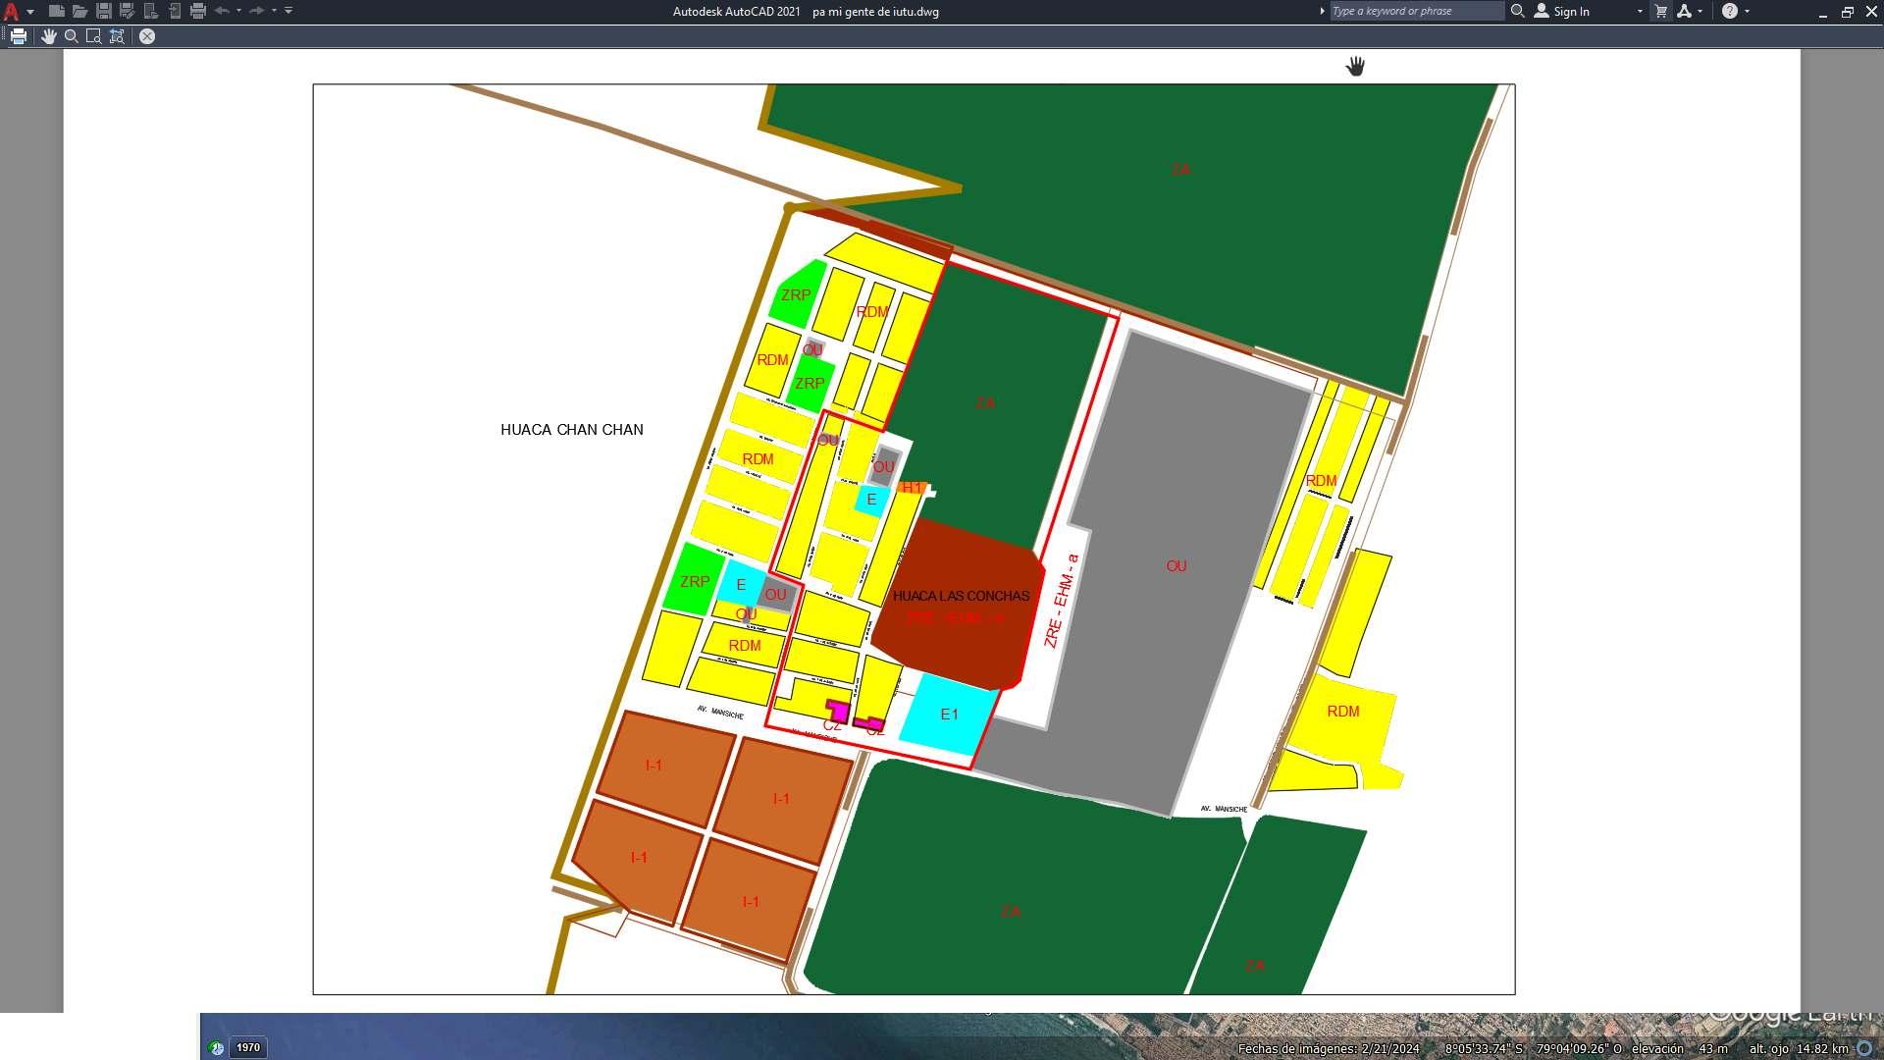
Task: Expand the Customize Quick Access Toolbar dropdown
Action: 288,11
